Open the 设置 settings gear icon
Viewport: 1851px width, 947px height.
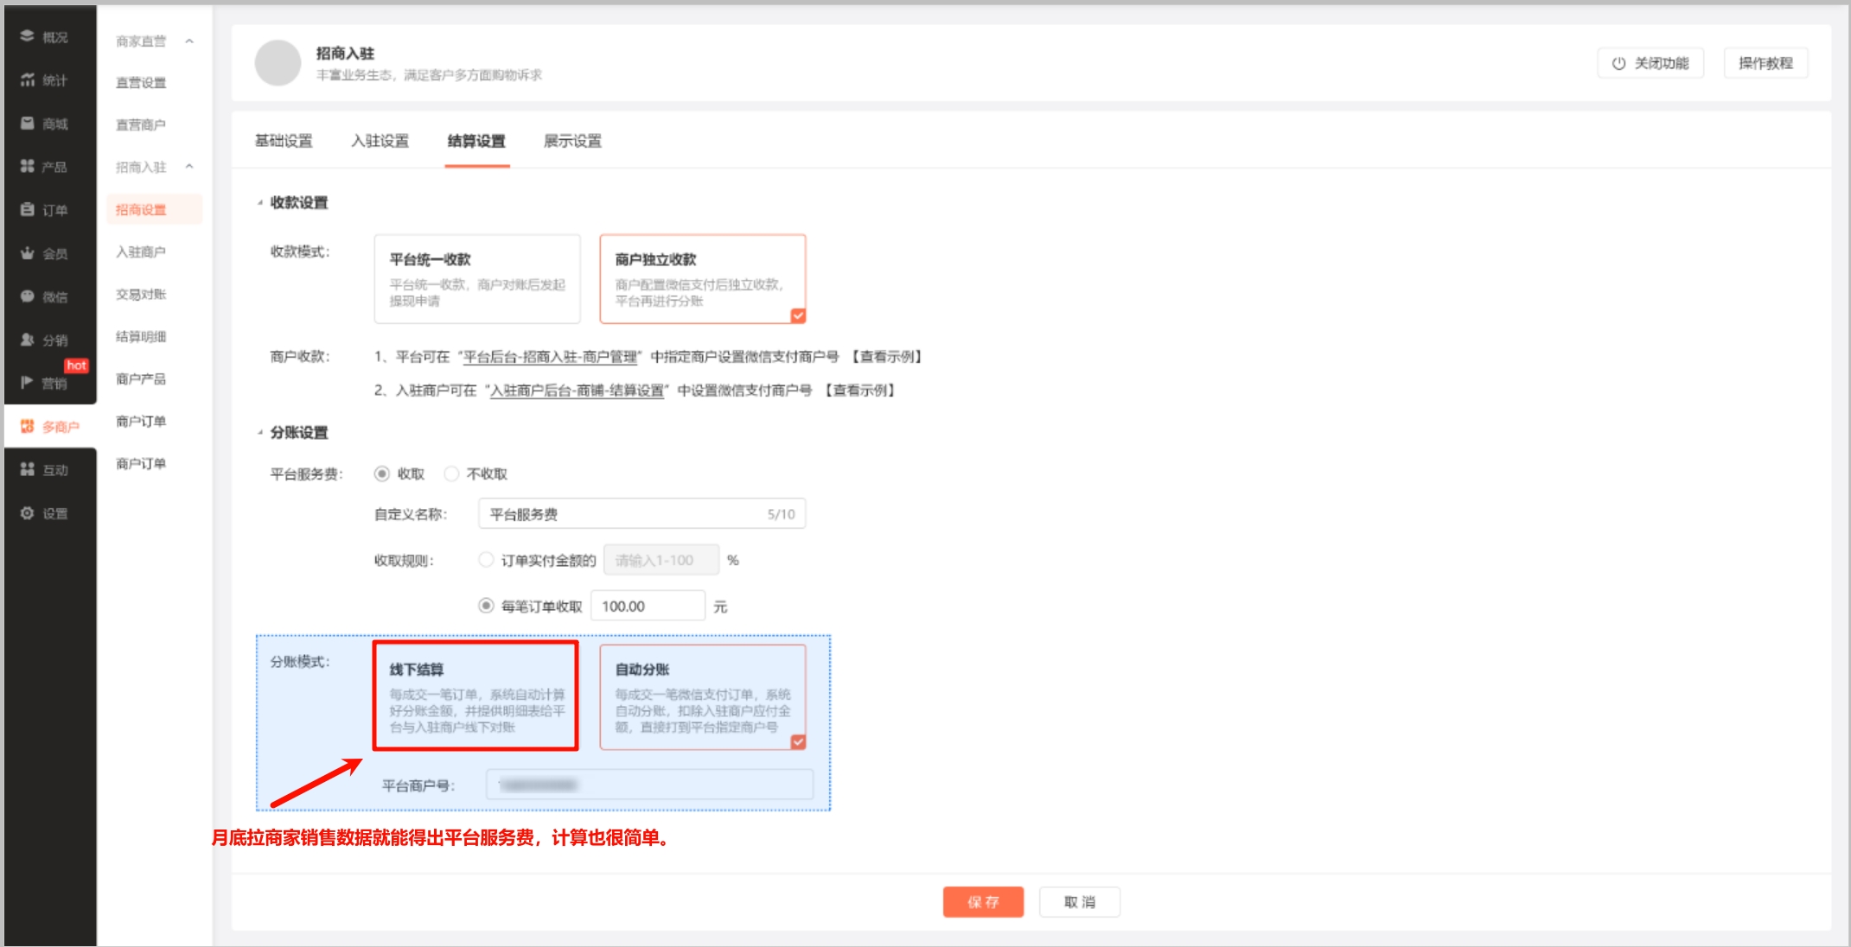(28, 512)
